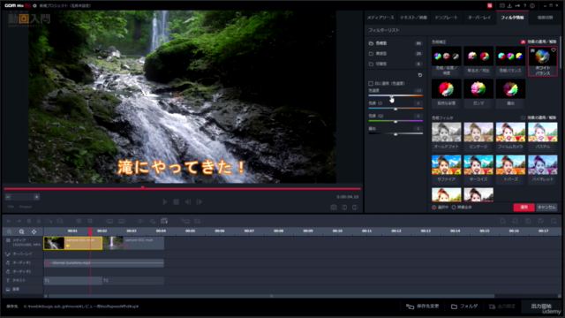Viewport: 565px width, 318px height.
Task: Click the 出力設定 button
Action: pos(502,307)
